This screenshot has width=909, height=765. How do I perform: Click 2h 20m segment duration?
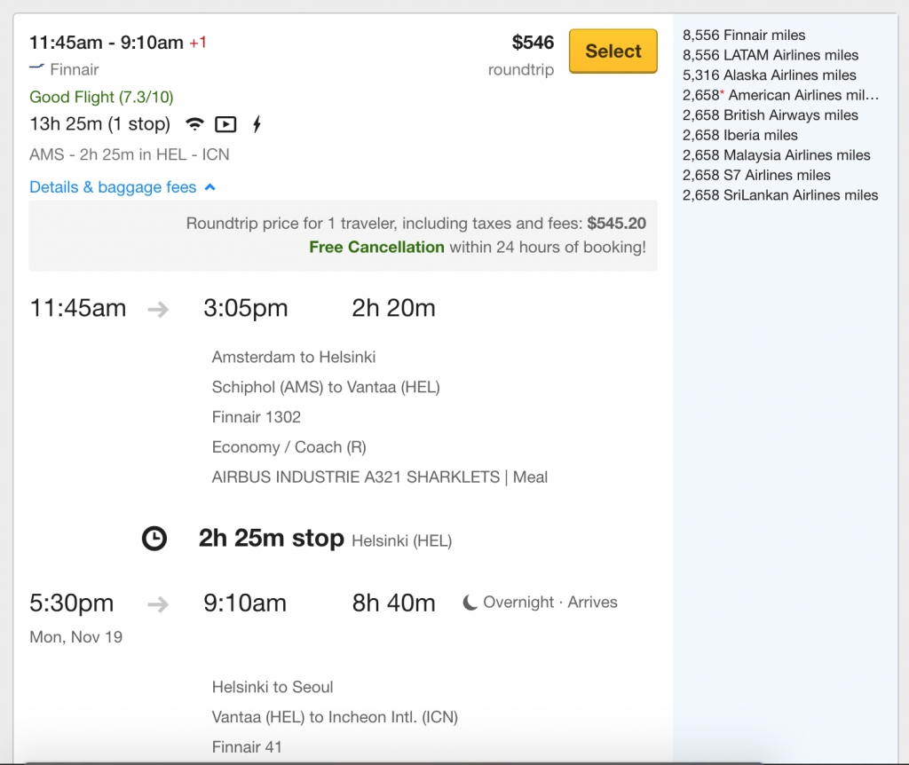[393, 308]
